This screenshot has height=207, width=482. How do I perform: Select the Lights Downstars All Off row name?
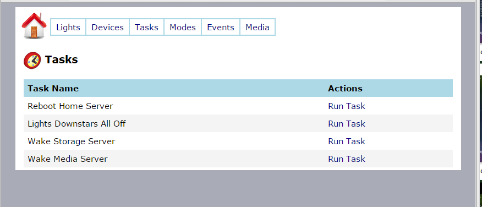76,124
